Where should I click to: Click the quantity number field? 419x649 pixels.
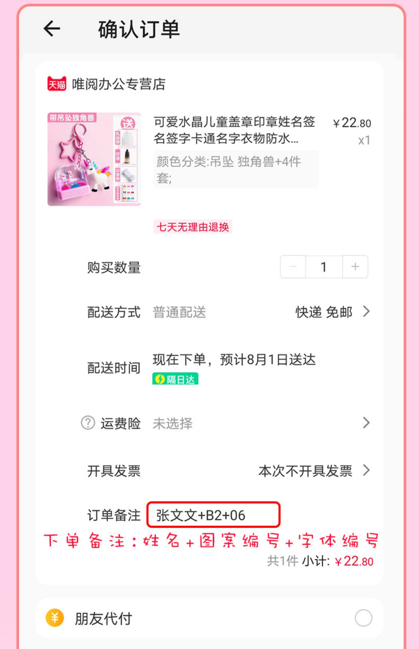324,267
